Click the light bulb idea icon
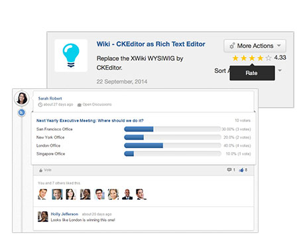297x249 pixels. tap(71, 56)
